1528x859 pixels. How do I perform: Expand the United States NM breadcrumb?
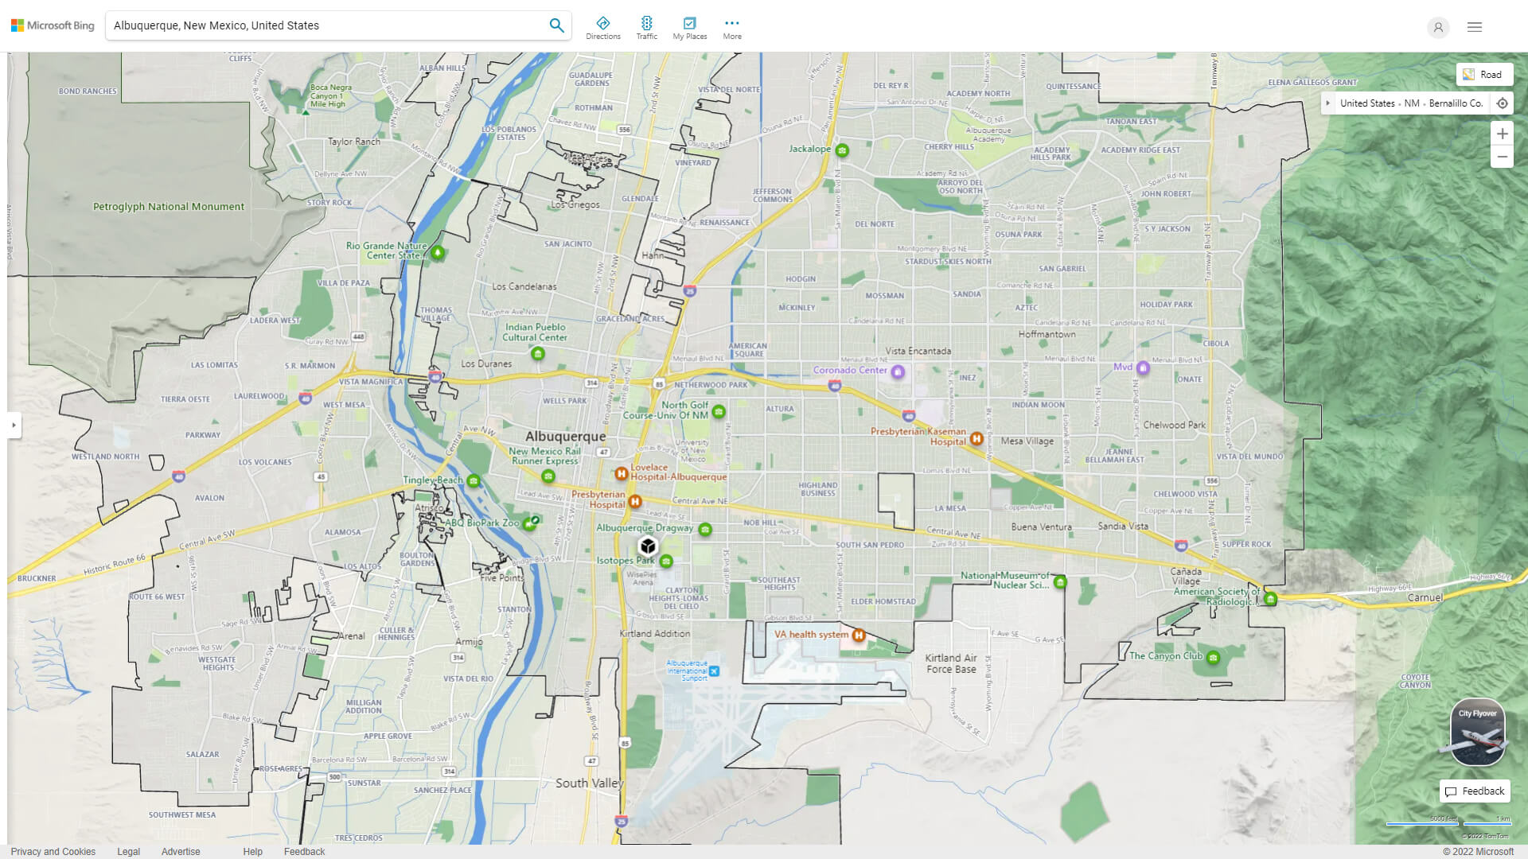pyautogui.click(x=1327, y=103)
